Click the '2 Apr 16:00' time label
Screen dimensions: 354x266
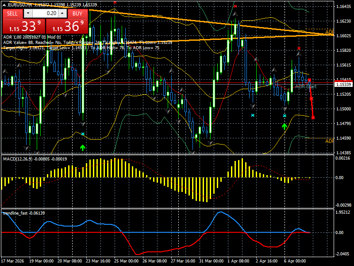[267, 261]
